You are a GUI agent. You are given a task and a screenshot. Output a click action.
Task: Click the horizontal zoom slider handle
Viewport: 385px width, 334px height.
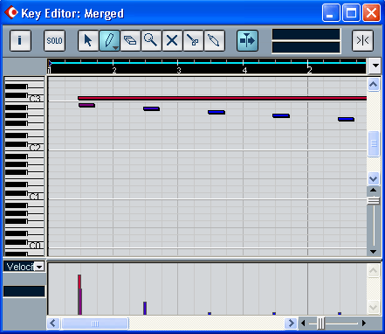pos(320,324)
